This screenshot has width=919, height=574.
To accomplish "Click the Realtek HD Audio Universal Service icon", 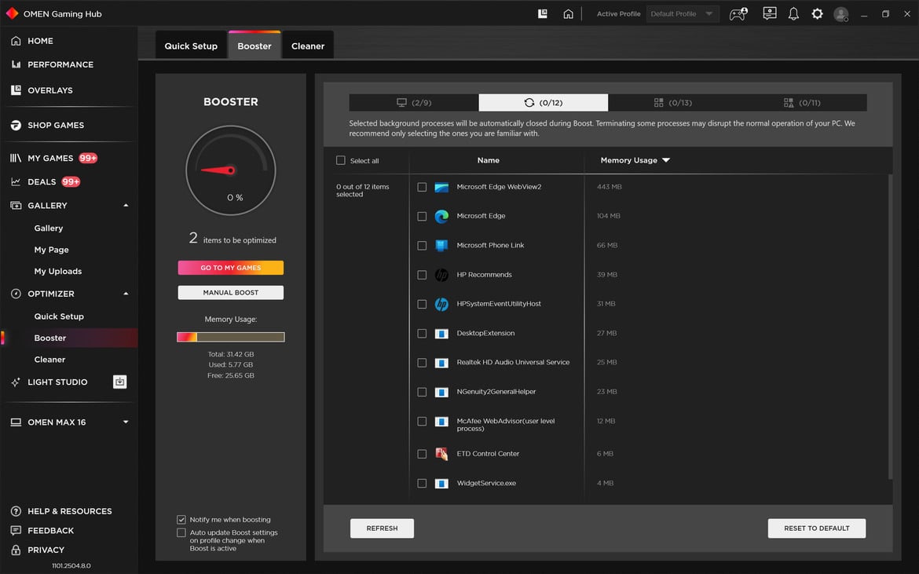I will point(441,363).
